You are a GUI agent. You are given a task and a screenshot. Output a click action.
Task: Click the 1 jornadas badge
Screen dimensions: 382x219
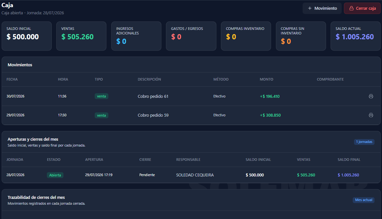click(364, 142)
